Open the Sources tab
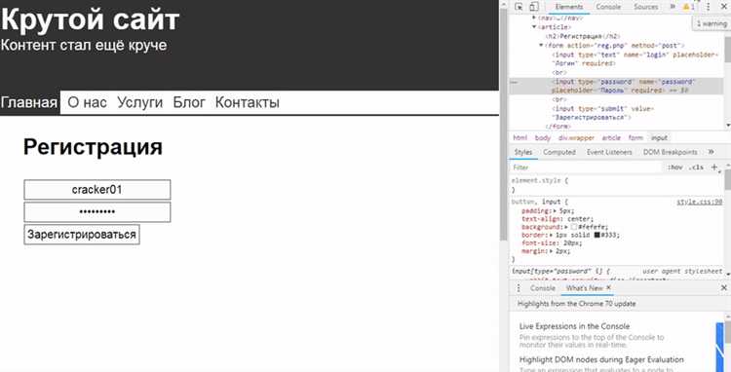 [x=645, y=7]
